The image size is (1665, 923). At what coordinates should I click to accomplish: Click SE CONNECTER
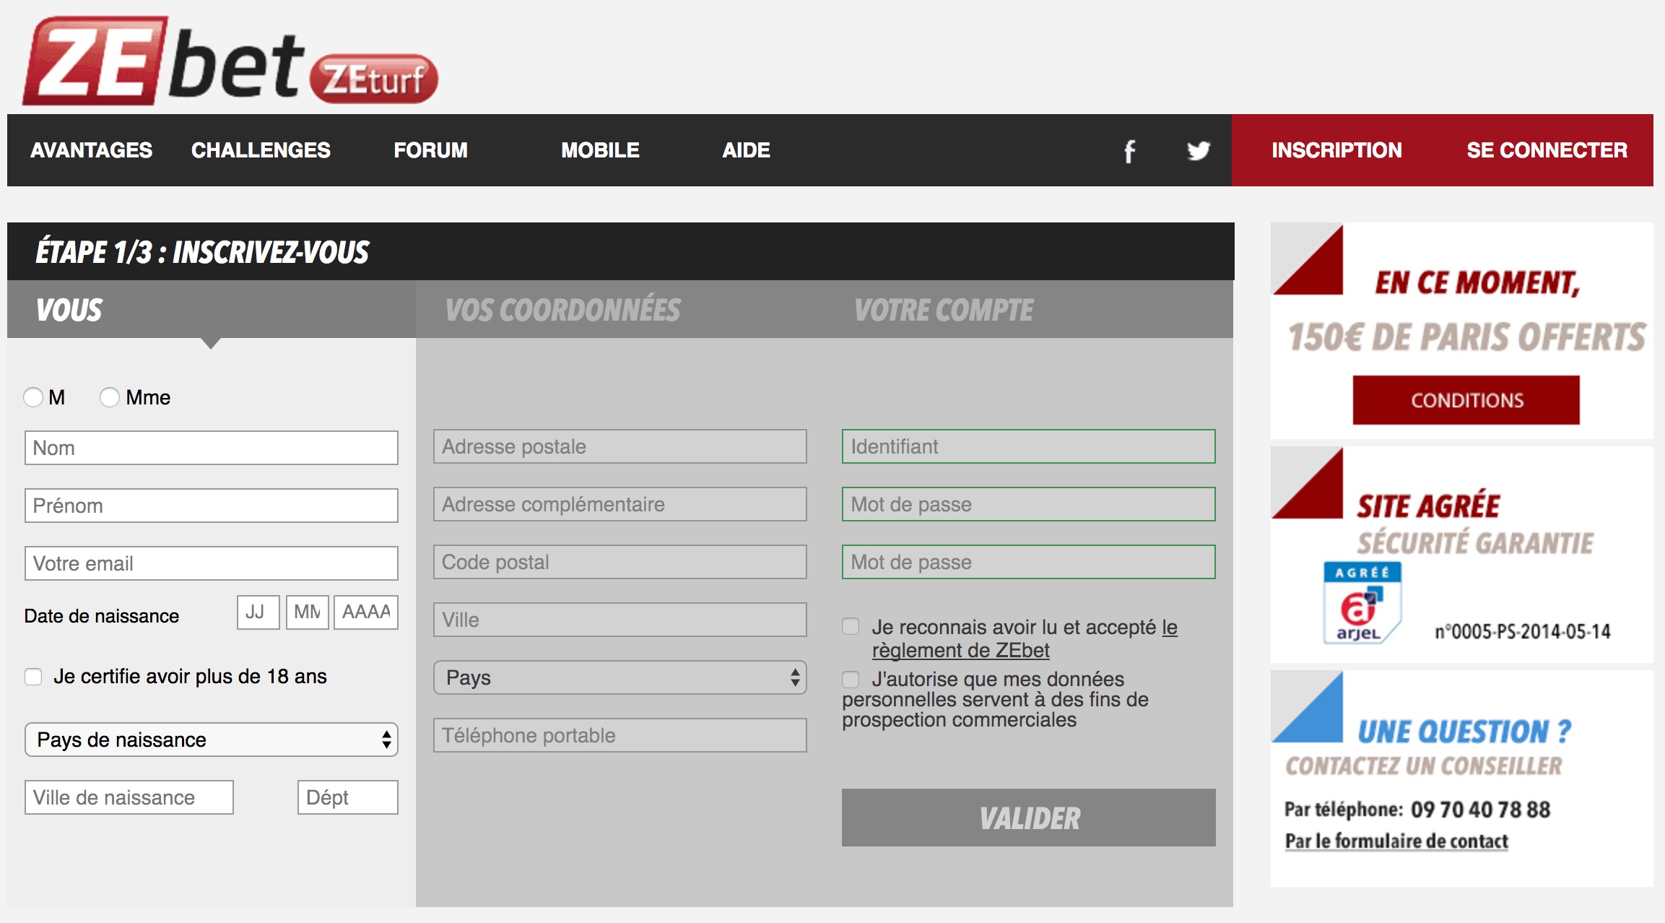(1547, 150)
